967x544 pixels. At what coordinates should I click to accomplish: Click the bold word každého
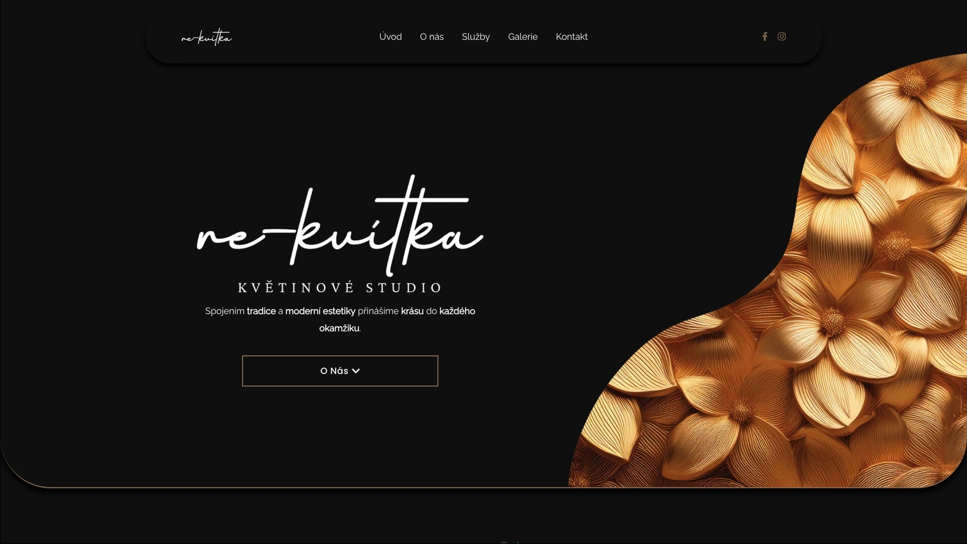pyautogui.click(x=457, y=311)
